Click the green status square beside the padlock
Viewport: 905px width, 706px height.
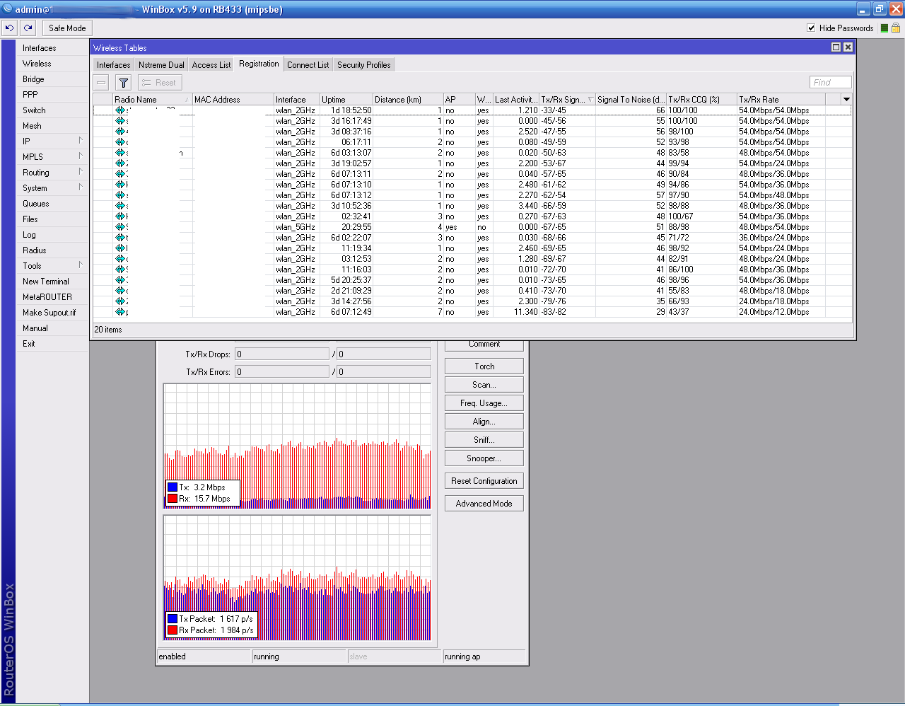(884, 28)
